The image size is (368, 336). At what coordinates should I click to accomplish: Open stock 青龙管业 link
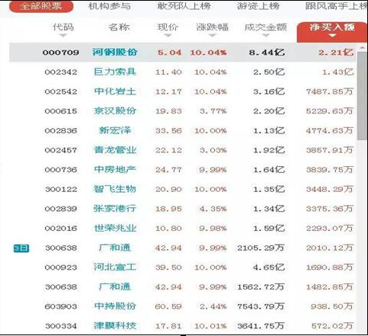coord(115,150)
